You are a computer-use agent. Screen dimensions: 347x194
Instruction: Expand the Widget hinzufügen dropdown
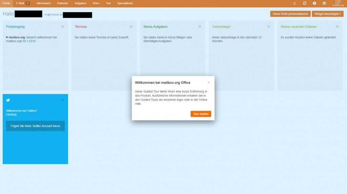click(328, 14)
